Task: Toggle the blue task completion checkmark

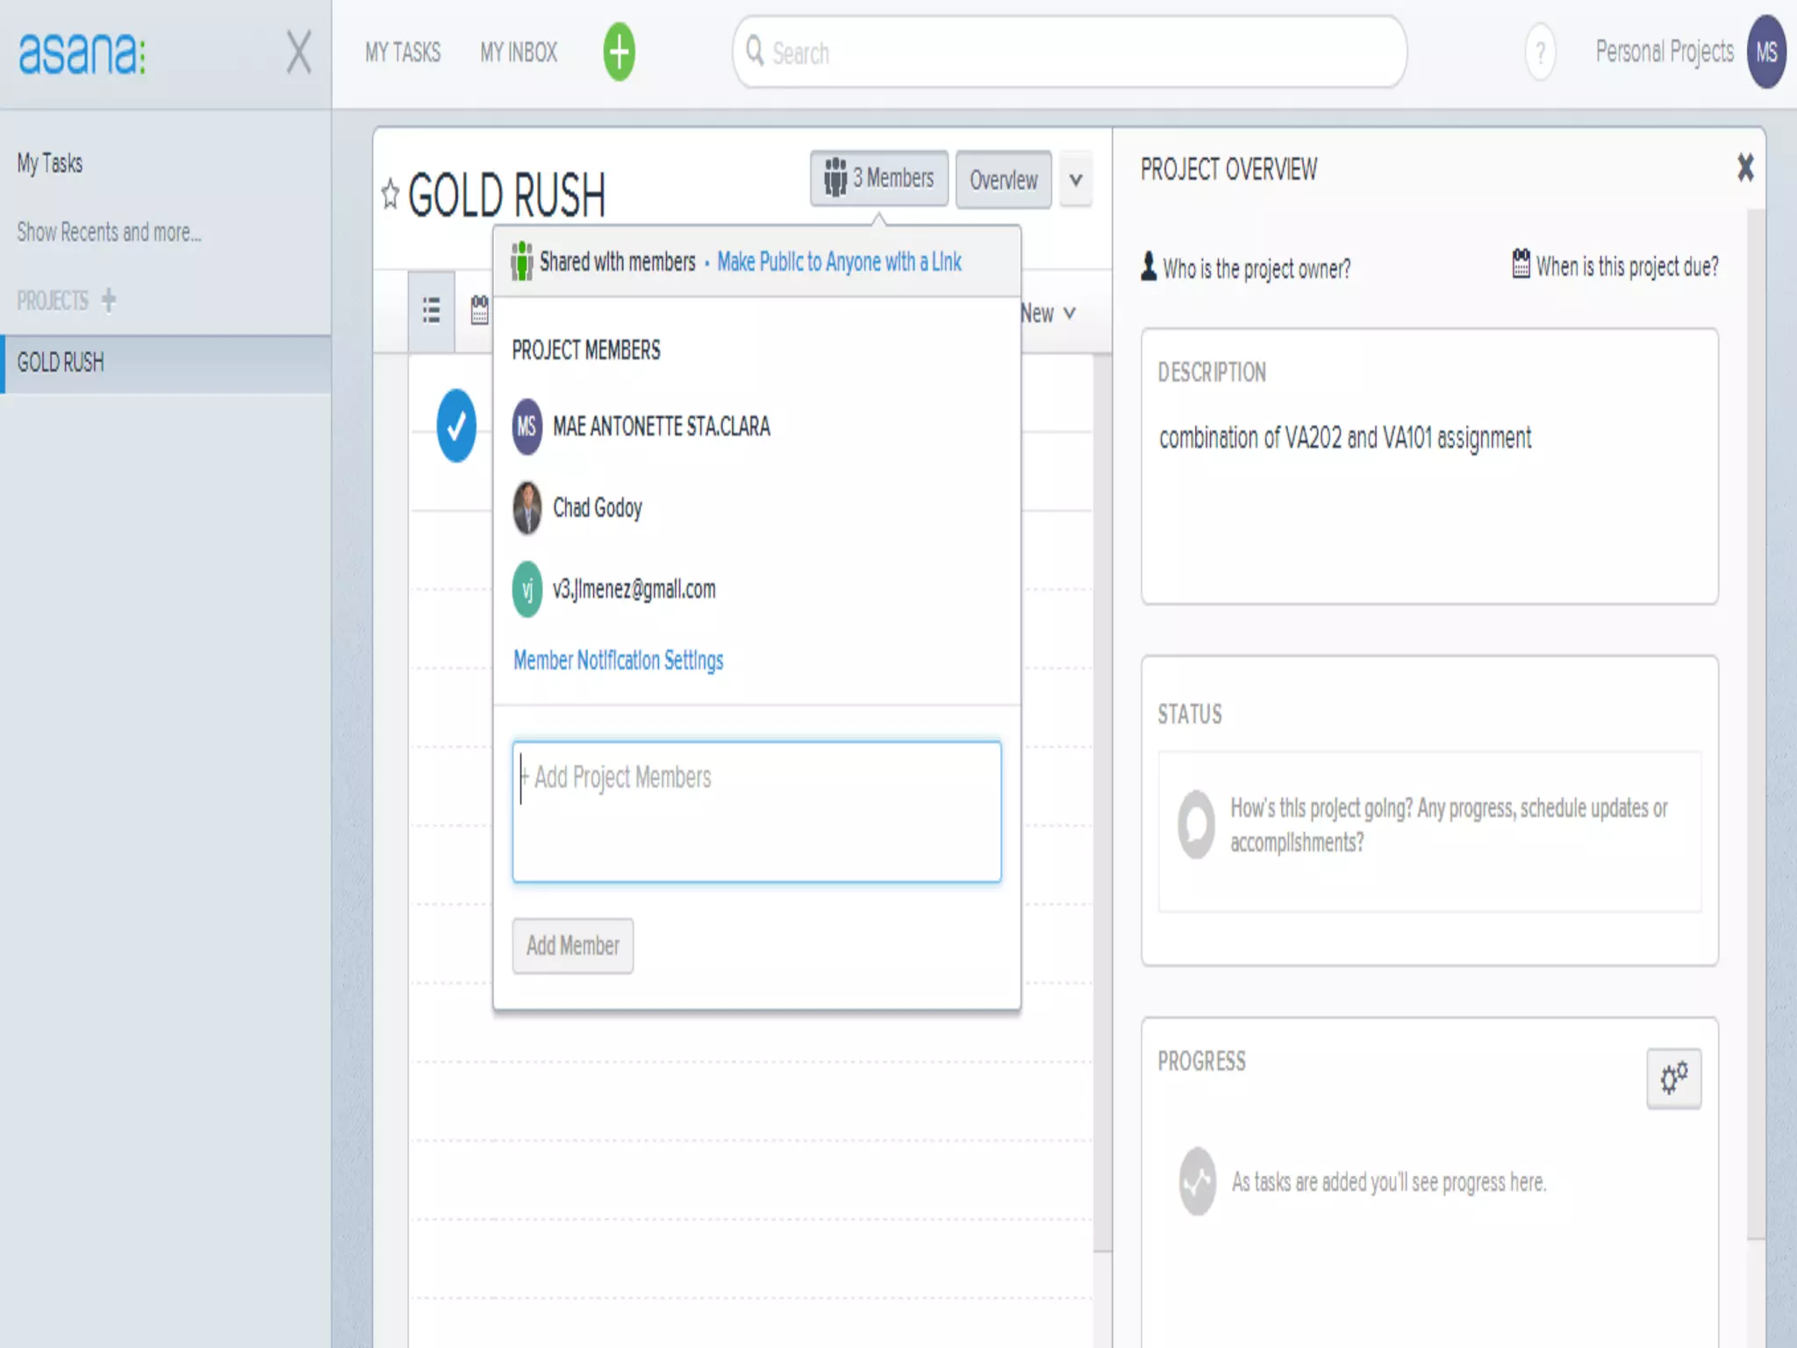Action: (456, 426)
